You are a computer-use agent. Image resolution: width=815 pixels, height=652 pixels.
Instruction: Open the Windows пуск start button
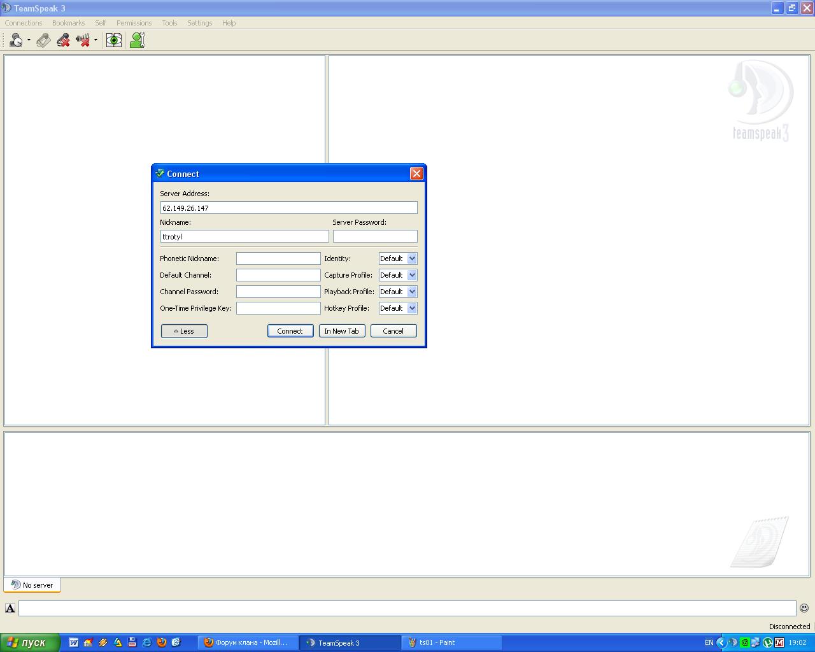coord(30,642)
